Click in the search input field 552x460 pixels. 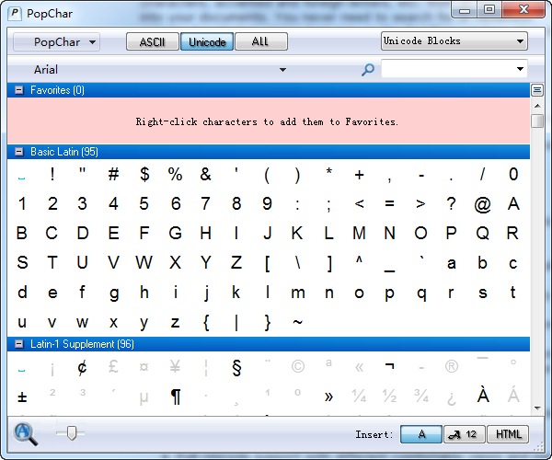[x=448, y=69]
